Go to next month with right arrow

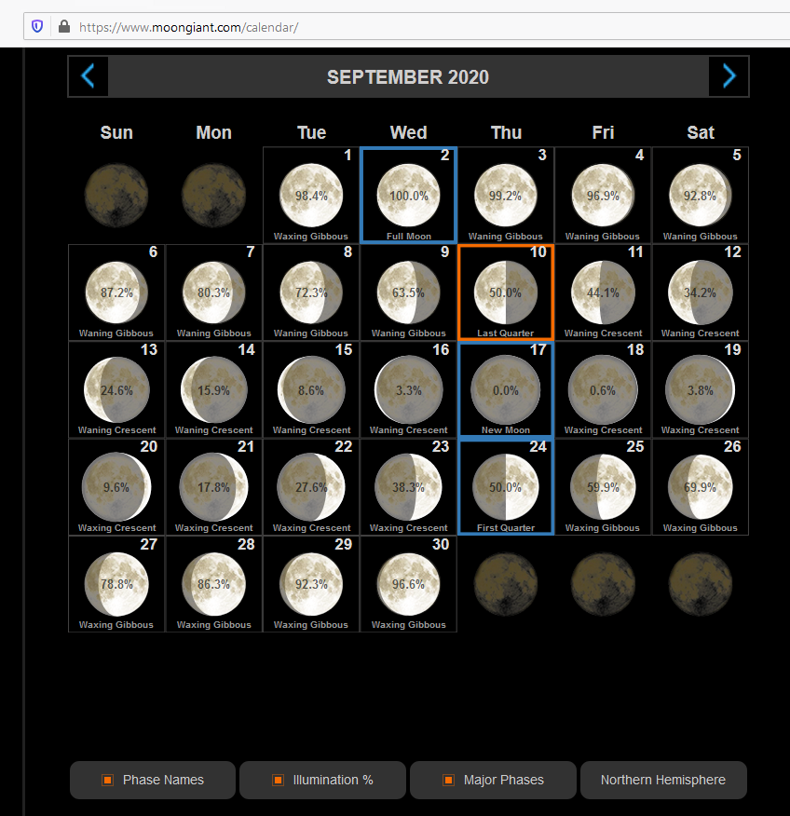coord(729,76)
